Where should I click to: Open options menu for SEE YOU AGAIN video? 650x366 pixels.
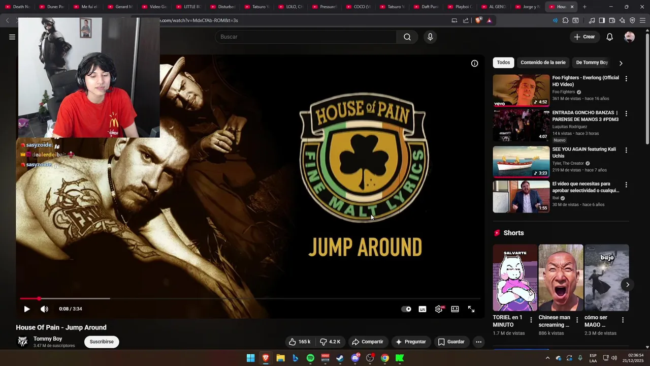[x=626, y=150]
